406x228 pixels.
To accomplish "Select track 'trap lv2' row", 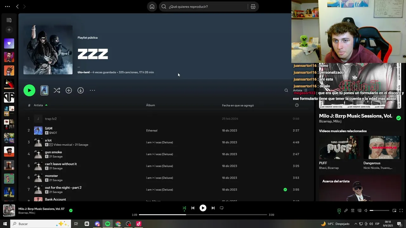I will [x=166, y=119].
